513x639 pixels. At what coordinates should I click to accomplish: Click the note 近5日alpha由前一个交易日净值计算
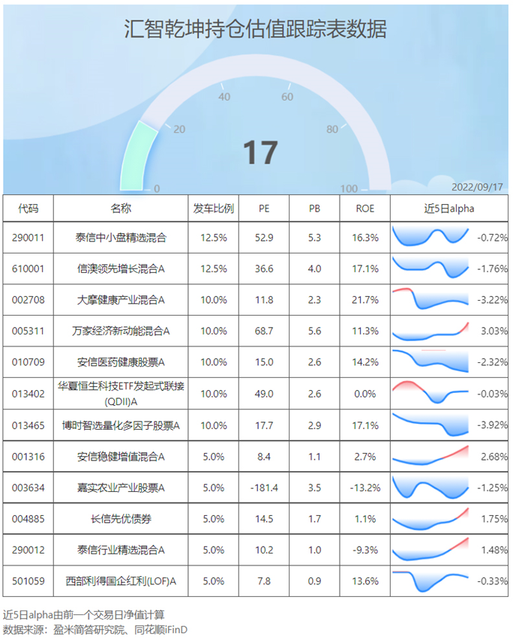click(83, 614)
